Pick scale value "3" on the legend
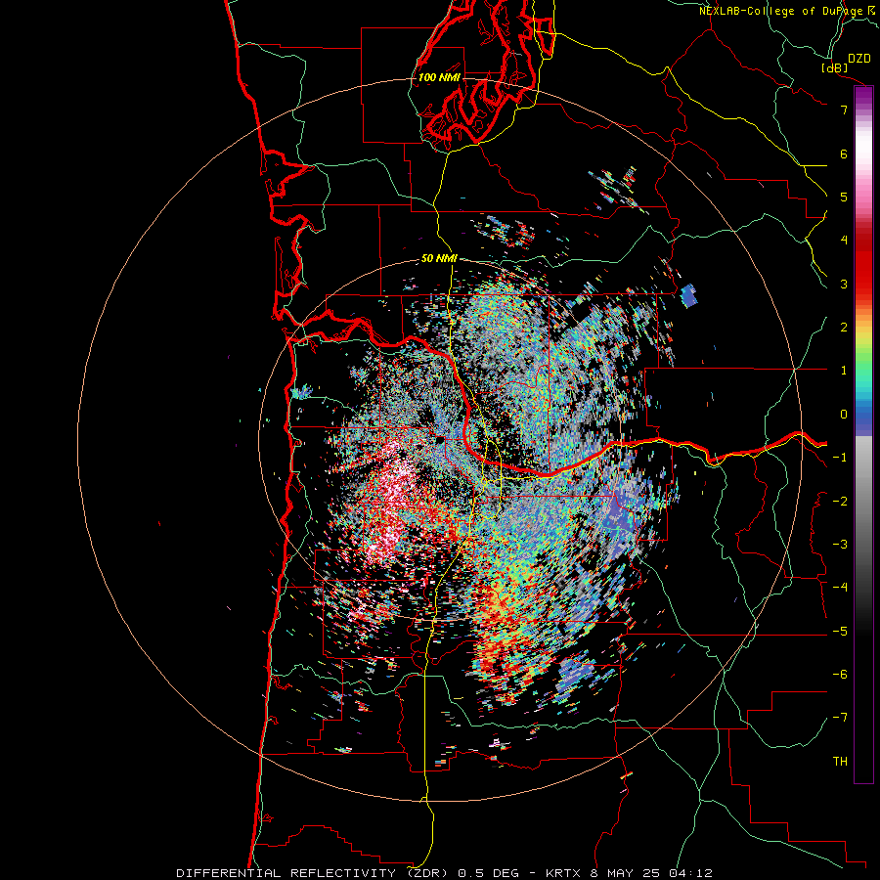The image size is (880, 880). click(844, 284)
